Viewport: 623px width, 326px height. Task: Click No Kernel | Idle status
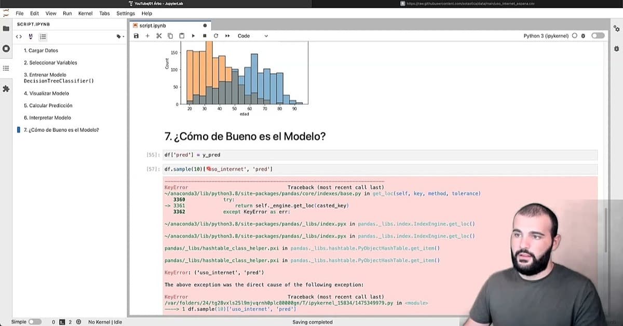(x=105, y=322)
